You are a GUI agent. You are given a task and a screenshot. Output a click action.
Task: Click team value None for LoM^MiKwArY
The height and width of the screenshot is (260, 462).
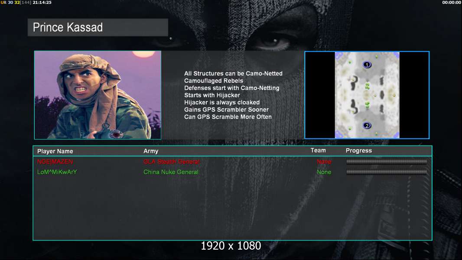tap(324, 172)
